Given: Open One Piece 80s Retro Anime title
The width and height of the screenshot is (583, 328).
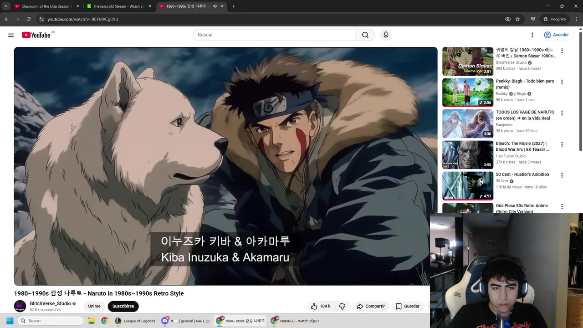Looking at the screenshot, I should coord(522,208).
